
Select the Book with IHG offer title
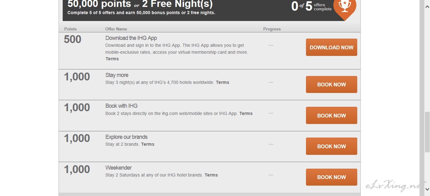pos(122,106)
